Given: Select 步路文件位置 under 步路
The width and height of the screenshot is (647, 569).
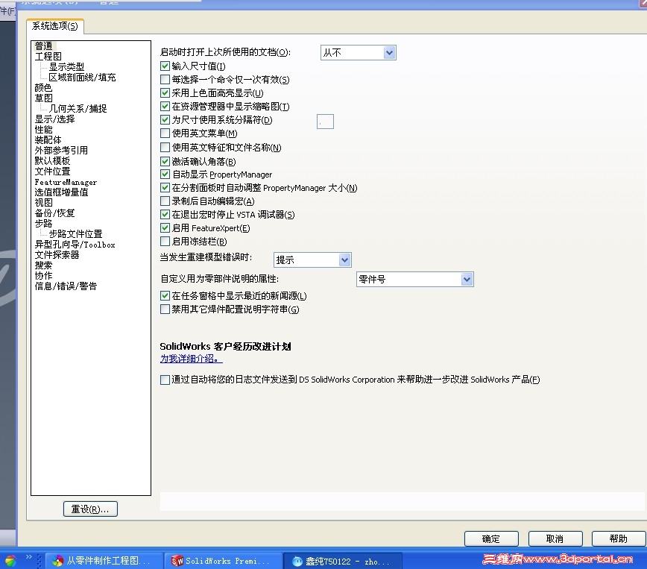Looking at the screenshot, I should [75, 233].
